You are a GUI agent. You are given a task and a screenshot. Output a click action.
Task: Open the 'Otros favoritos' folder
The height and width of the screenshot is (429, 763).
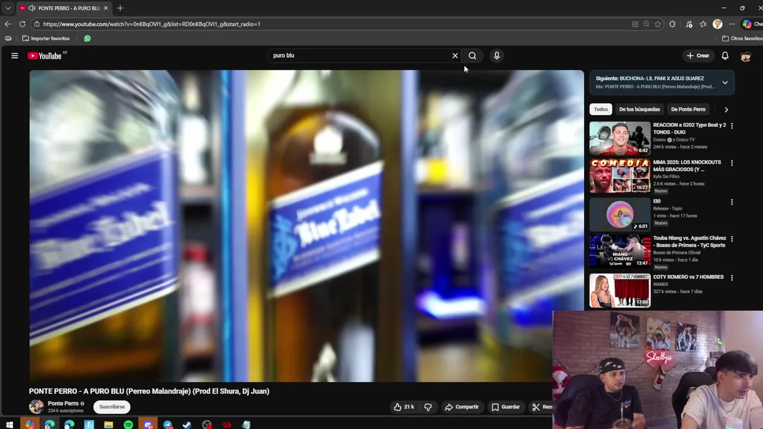click(x=742, y=38)
